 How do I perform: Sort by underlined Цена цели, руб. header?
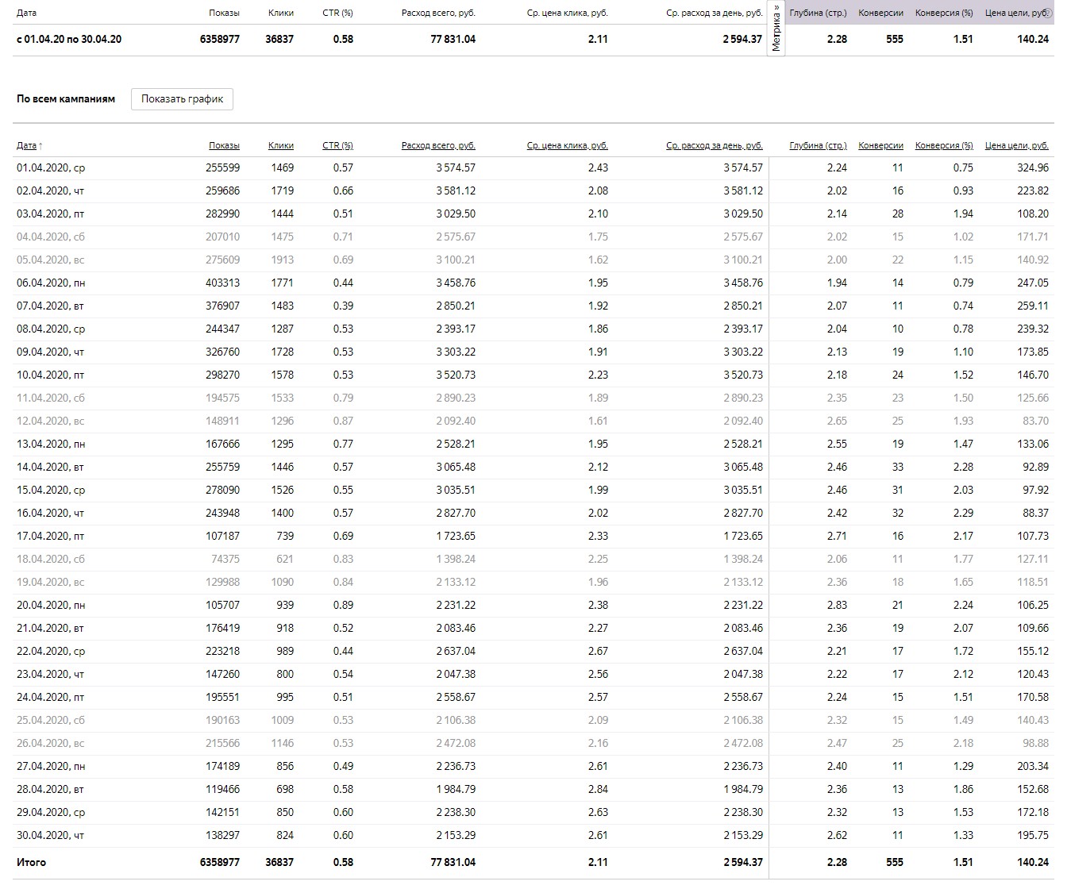tap(1017, 145)
